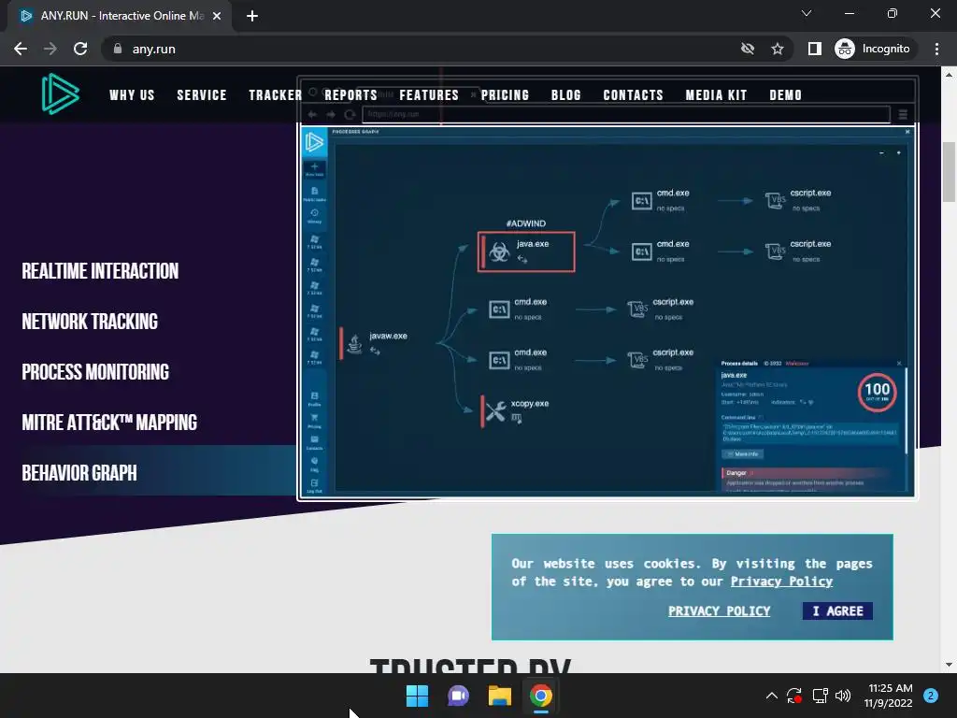This screenshot has height=718, width=957.
Task: Open the inline Privacy Policy link
Action: [781, 582]
